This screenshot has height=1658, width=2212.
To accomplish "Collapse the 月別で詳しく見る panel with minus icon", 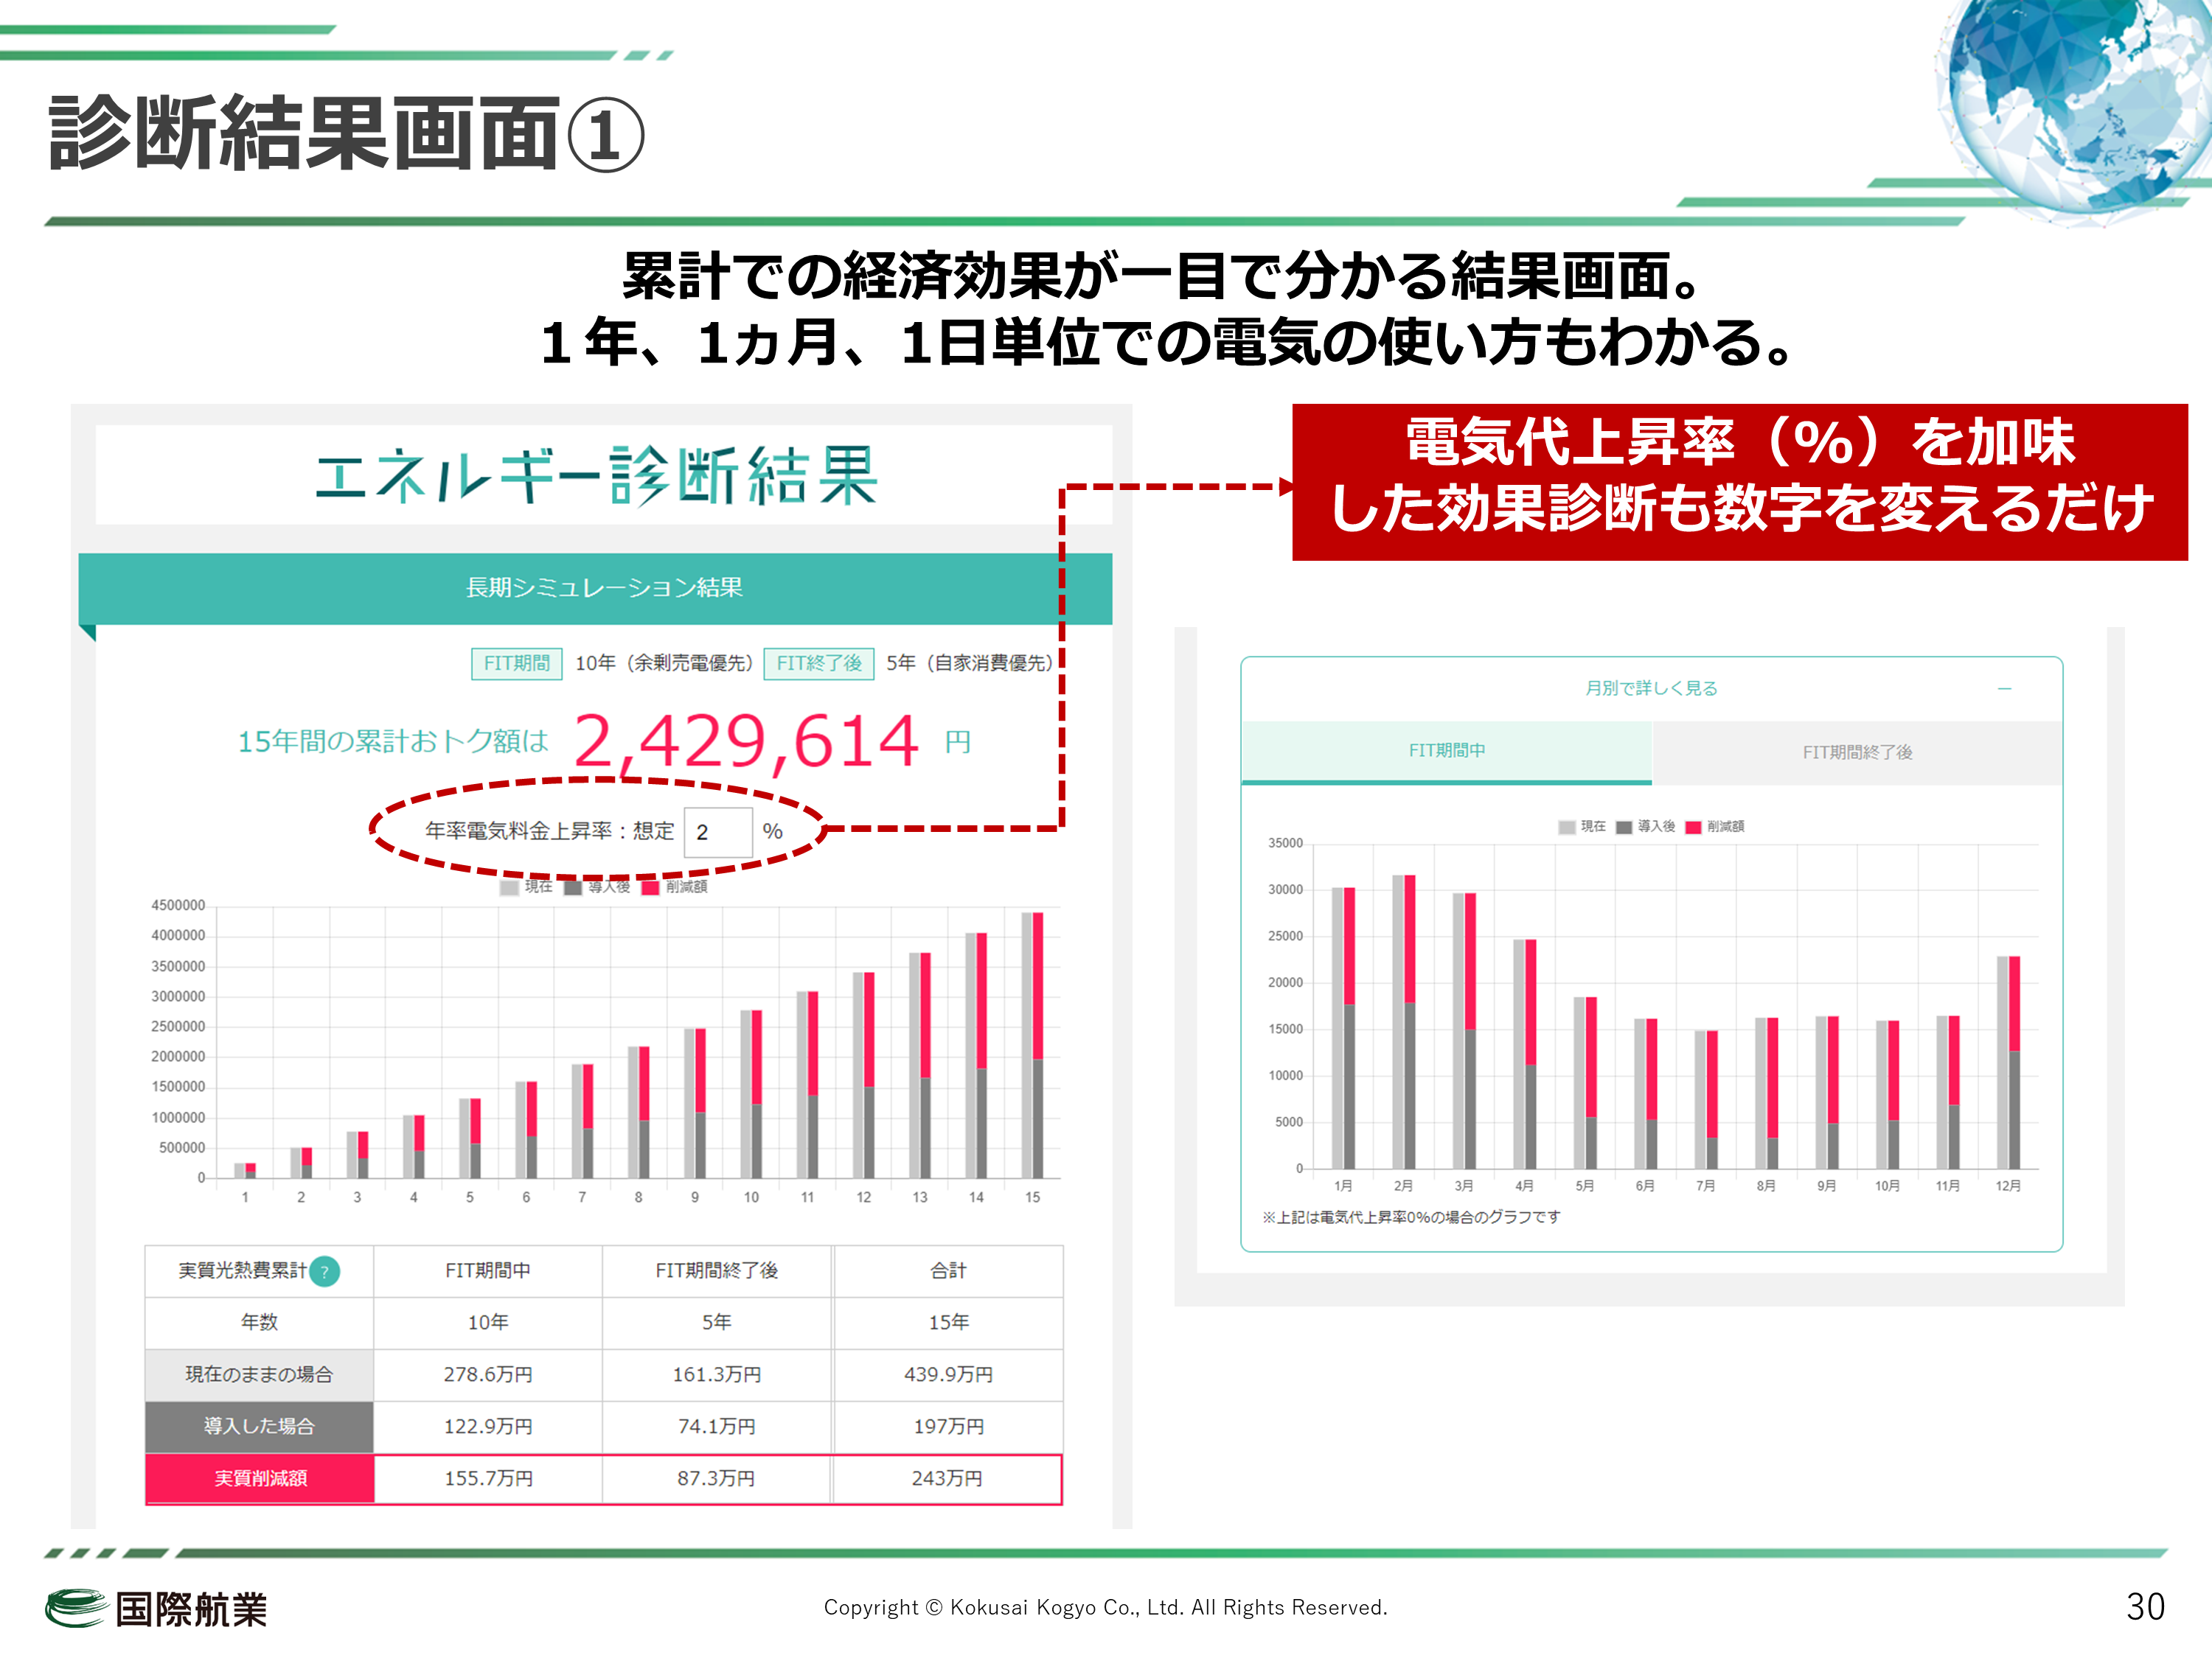I will (2004, 688).
